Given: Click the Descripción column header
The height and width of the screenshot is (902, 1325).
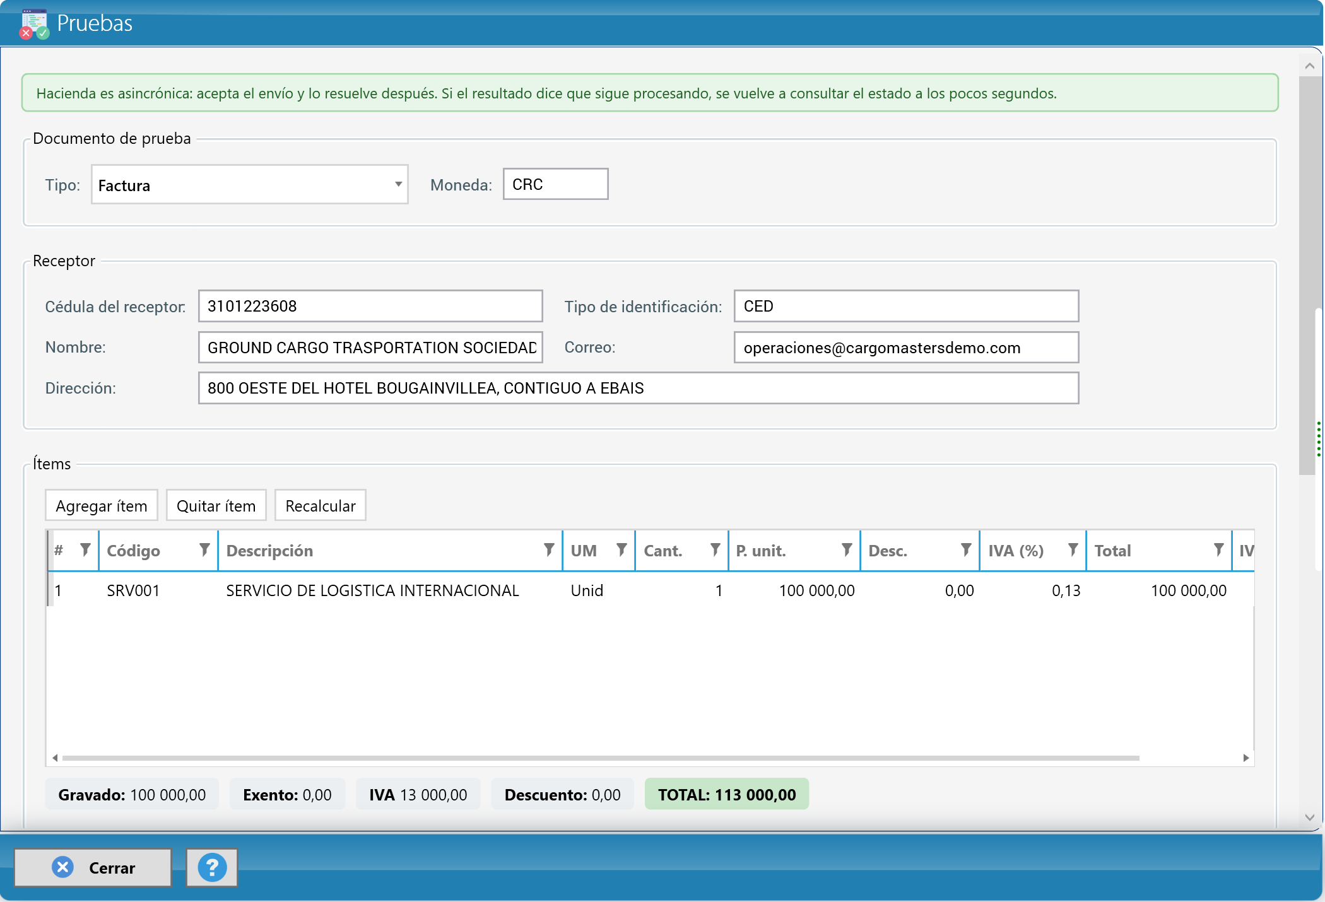Looking at the screenshot, I should [x=390, y=551].
